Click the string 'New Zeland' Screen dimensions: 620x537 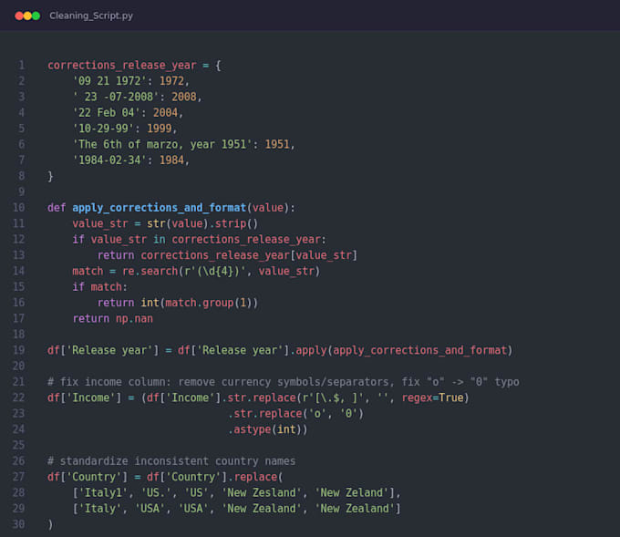tap(352, 492)
